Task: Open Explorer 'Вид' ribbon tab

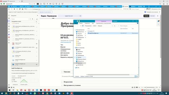Action: 93,23
